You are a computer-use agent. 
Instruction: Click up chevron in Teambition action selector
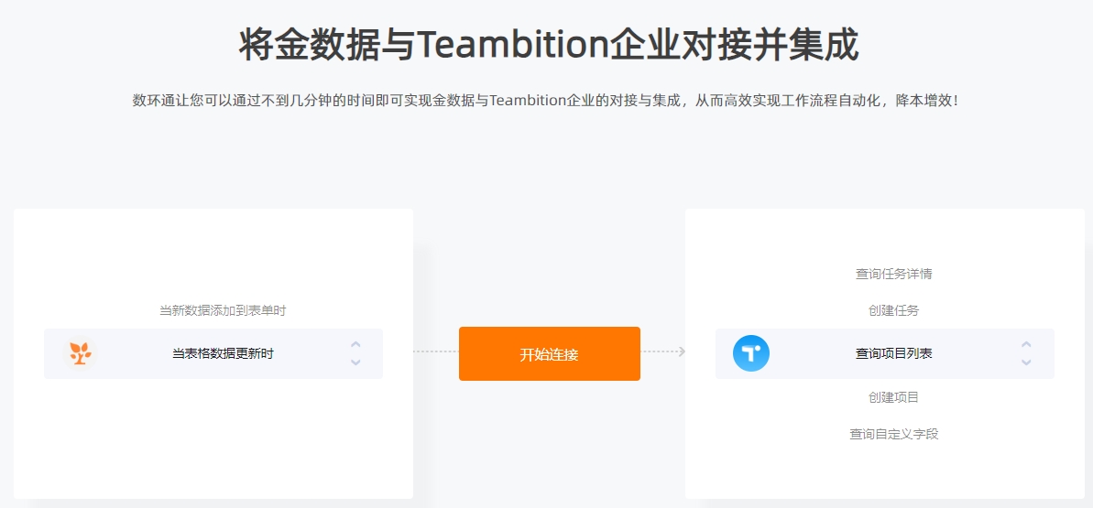(x=1026, y=344)
